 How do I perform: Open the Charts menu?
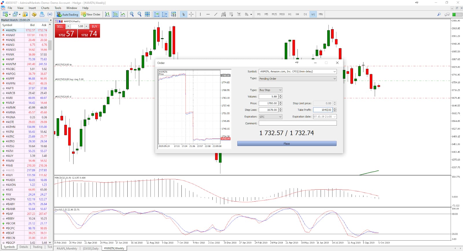45,8
